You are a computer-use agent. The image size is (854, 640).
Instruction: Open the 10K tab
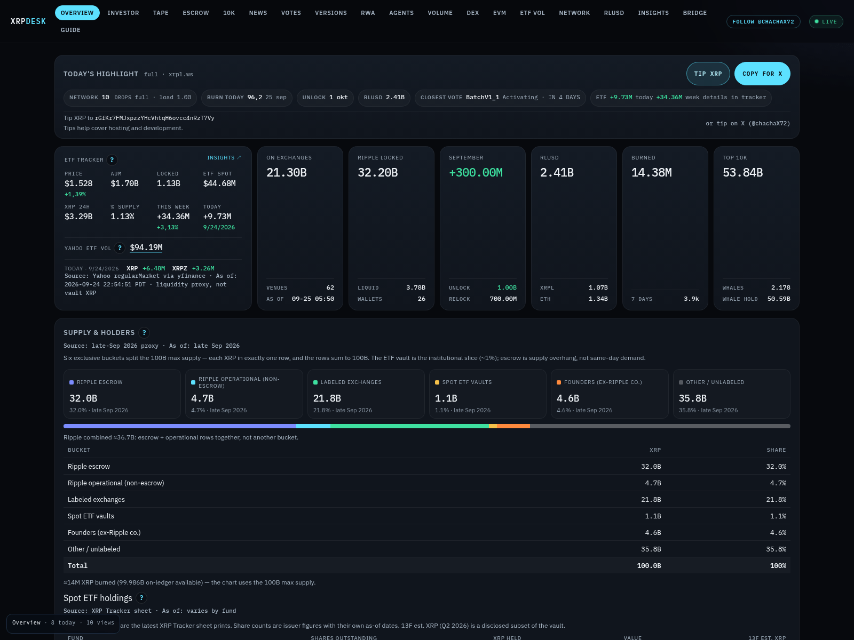[229, 13]
